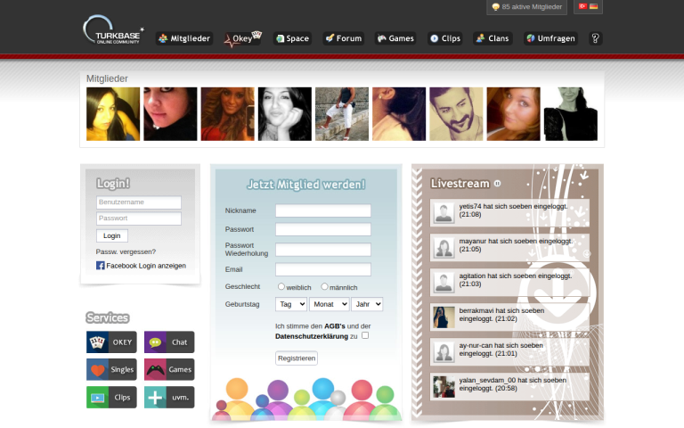Open the Jahr birthday dropdown
Viewport: 684px width, 428px height.
tap(367, 304)
